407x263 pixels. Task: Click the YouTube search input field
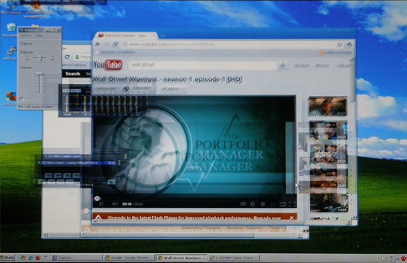pos(203,65)
